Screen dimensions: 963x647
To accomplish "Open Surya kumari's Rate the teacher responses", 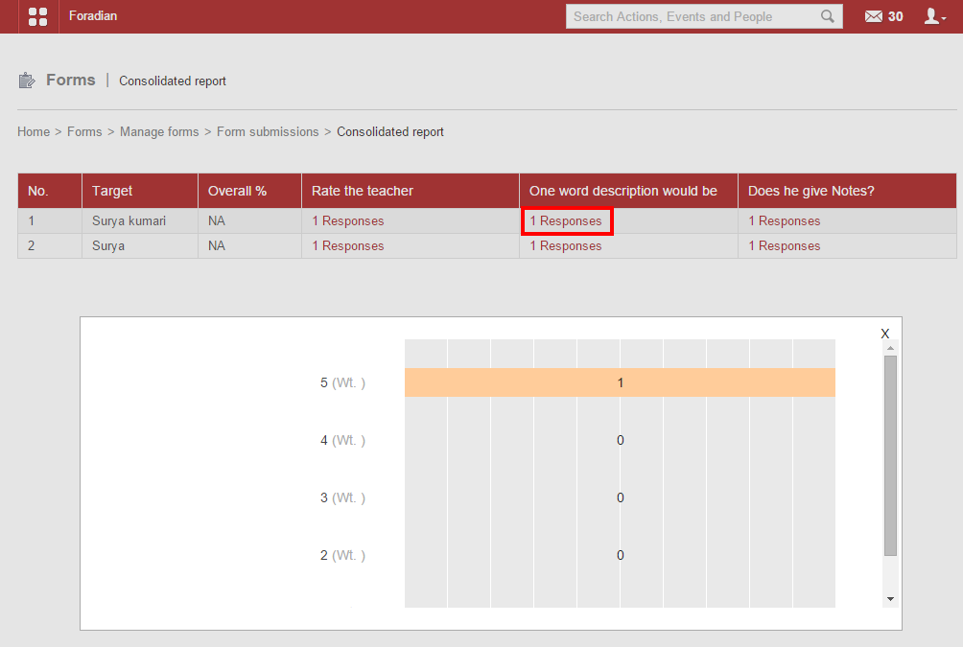I will point(347,220).
